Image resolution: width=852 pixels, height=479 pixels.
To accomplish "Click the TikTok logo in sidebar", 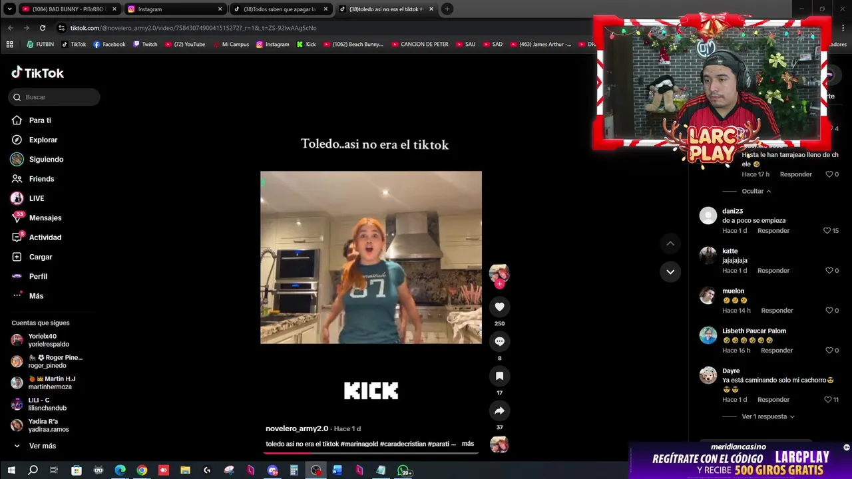I will click(38, 73).
